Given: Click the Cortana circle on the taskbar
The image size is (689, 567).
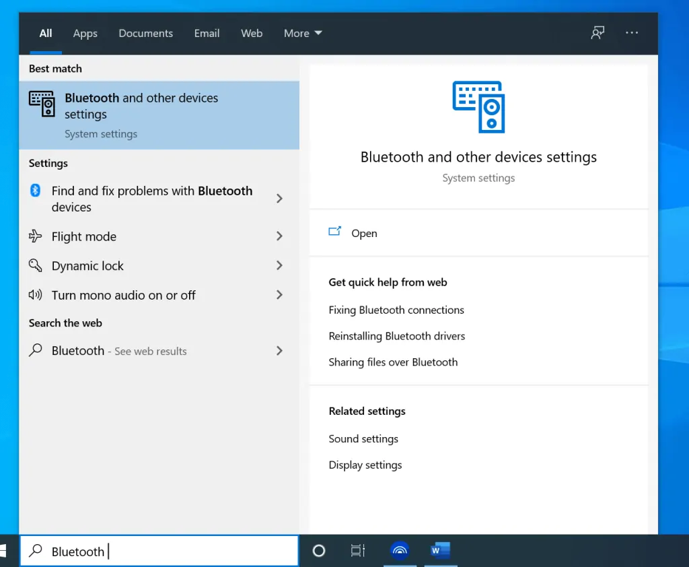Looking at the screenshot, I should point(318,551).
